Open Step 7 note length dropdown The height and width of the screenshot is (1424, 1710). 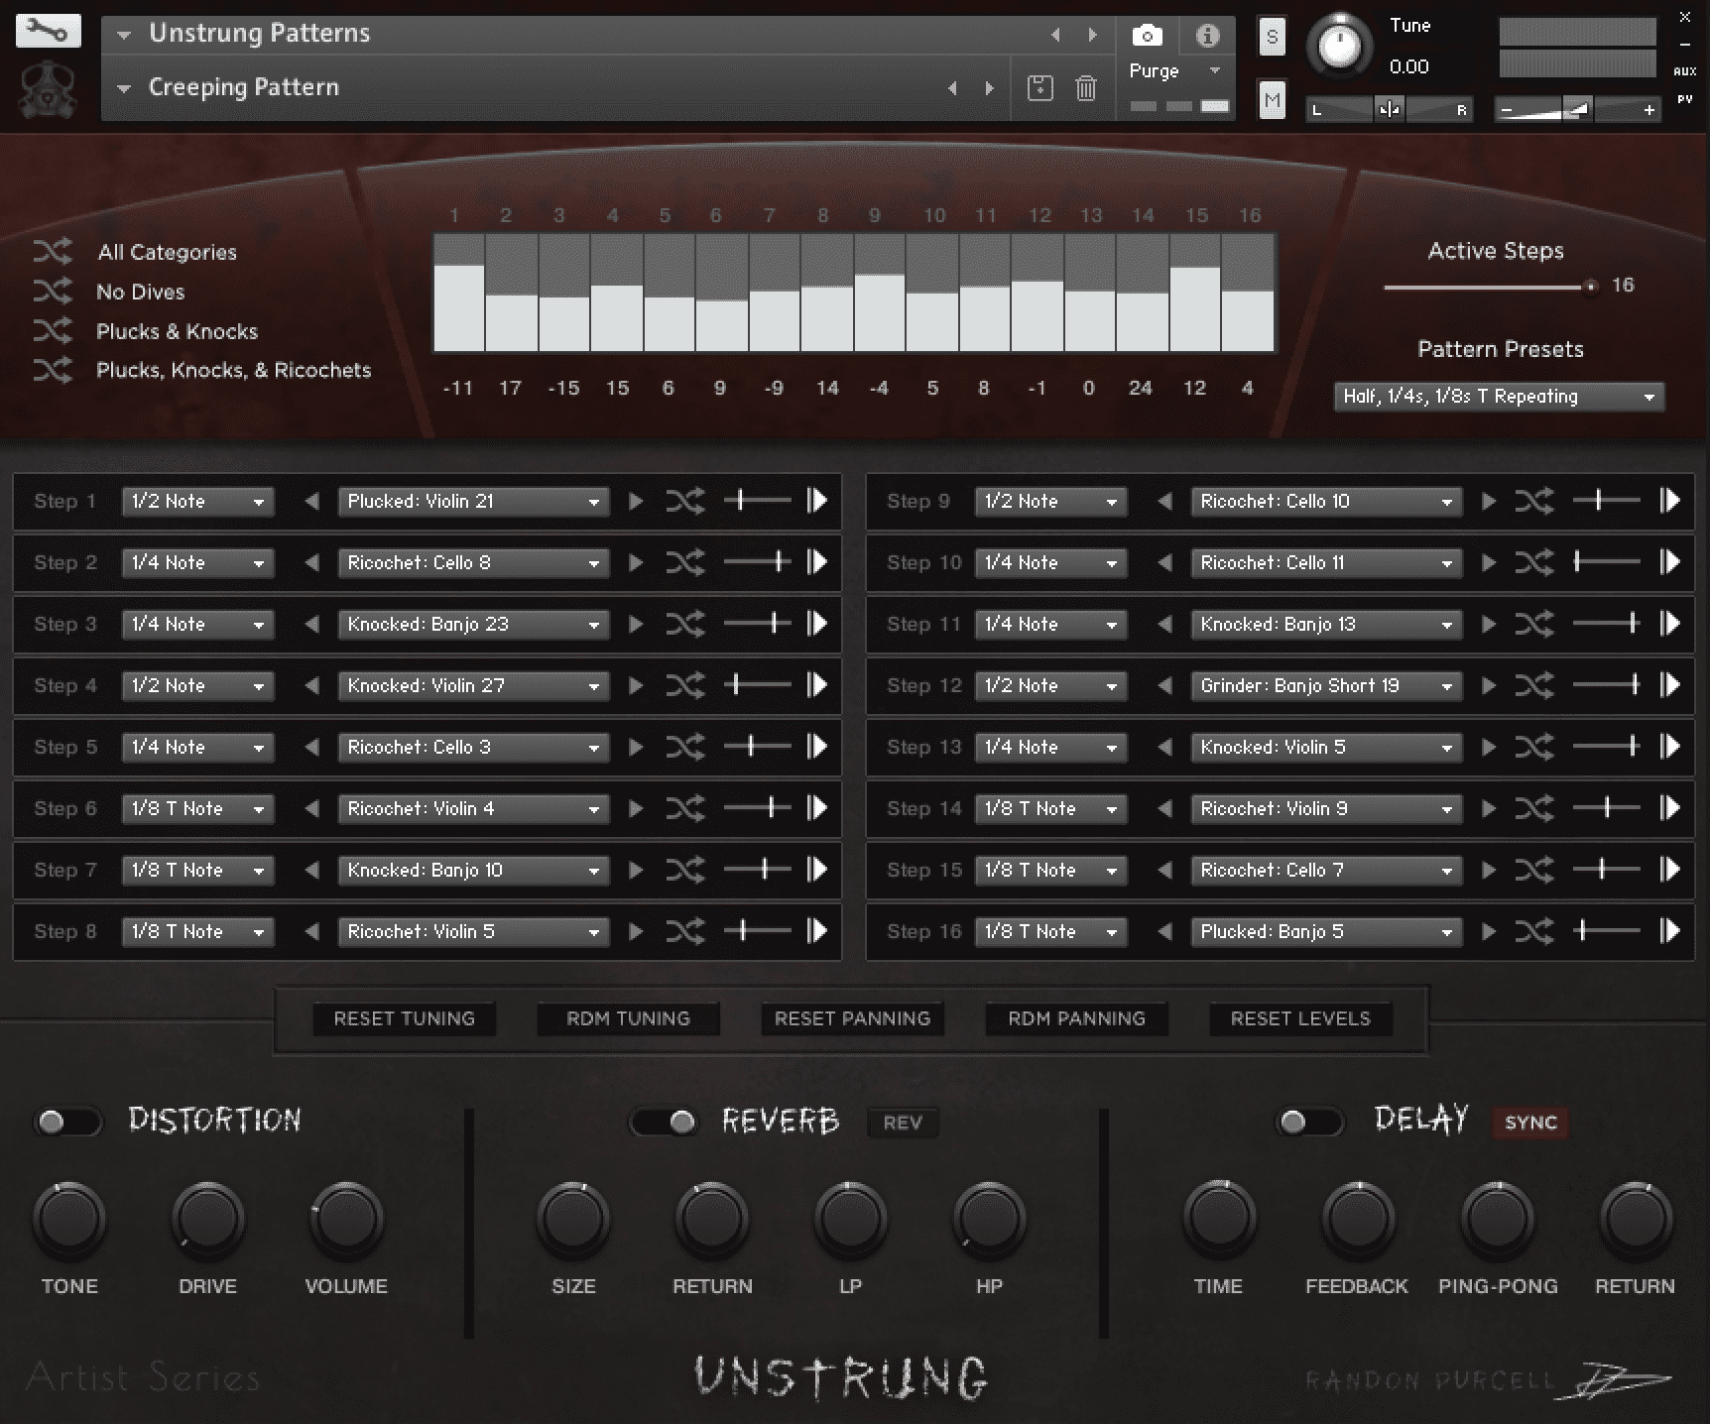pos(197,870)
